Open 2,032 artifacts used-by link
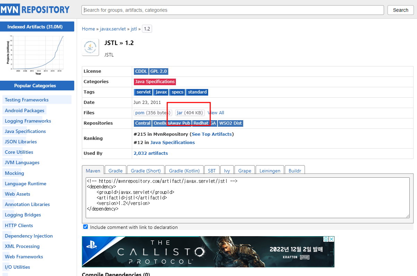 (151, 153)
